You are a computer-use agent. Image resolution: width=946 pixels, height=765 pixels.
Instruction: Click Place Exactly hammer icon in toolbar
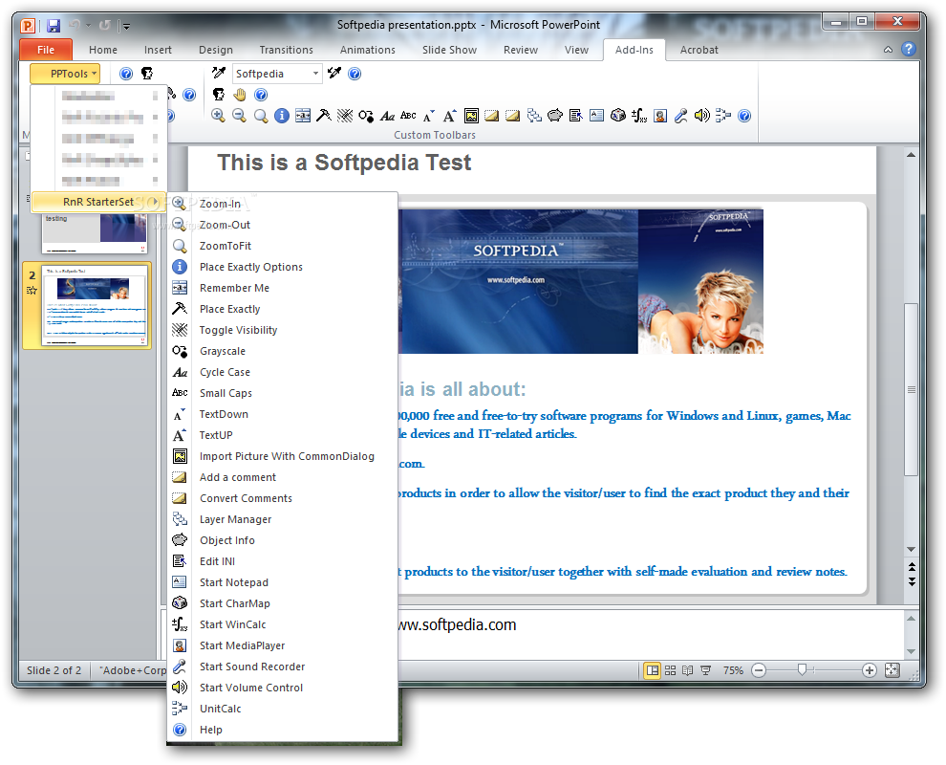[x=323, y=116]
